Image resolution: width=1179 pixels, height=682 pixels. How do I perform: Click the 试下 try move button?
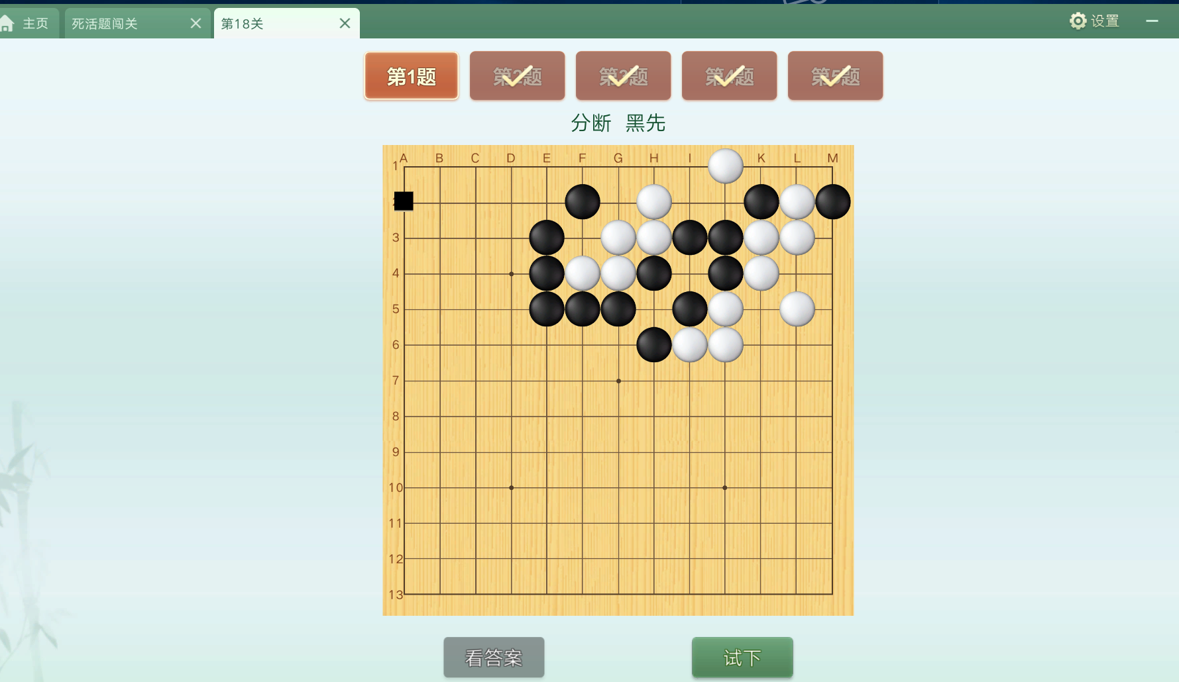tap(742, 658)
